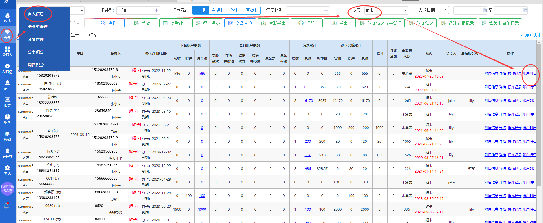Click balance link 586 in first row
Image resolution: width=543 pixels, height=223 pixels.
coord(202,74)
